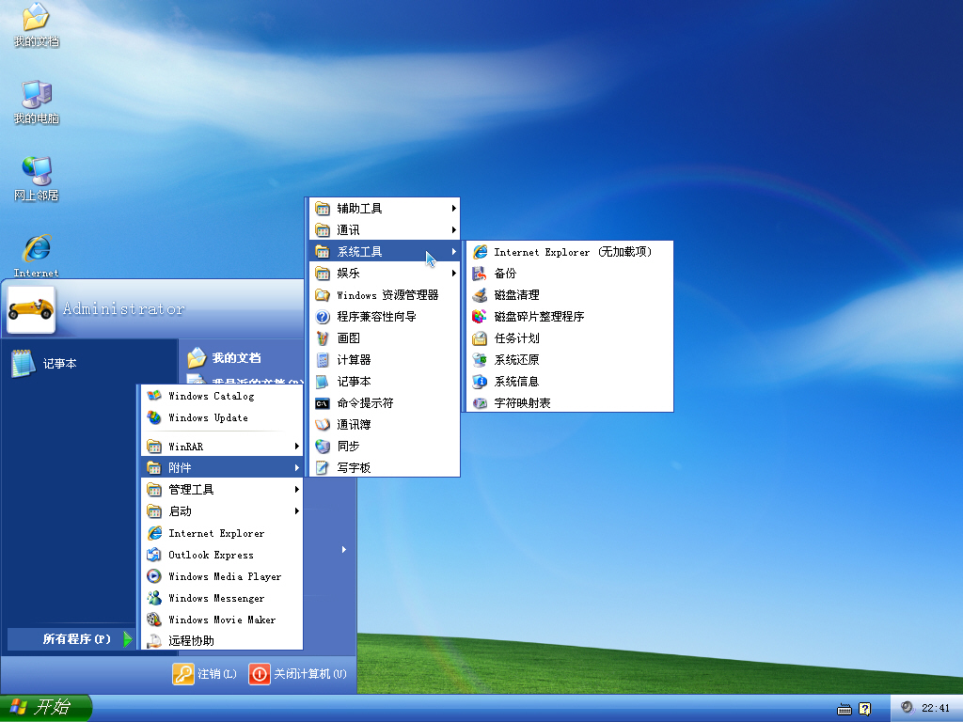Launch 磁盘清理 disk cleanup
This screenshot has width=963, height=722.
point(570,294)
